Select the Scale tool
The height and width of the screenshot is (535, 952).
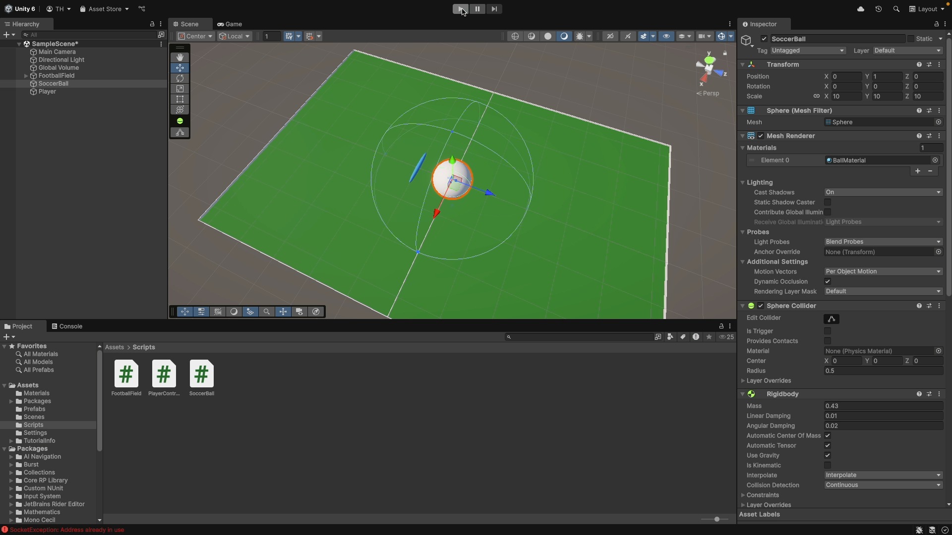(x=180, y=89)
